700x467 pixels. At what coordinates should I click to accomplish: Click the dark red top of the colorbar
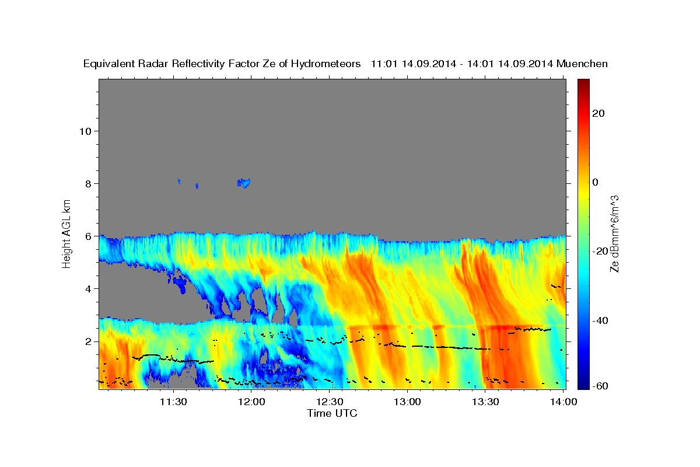pyautogui.click(x=583, y=83)
